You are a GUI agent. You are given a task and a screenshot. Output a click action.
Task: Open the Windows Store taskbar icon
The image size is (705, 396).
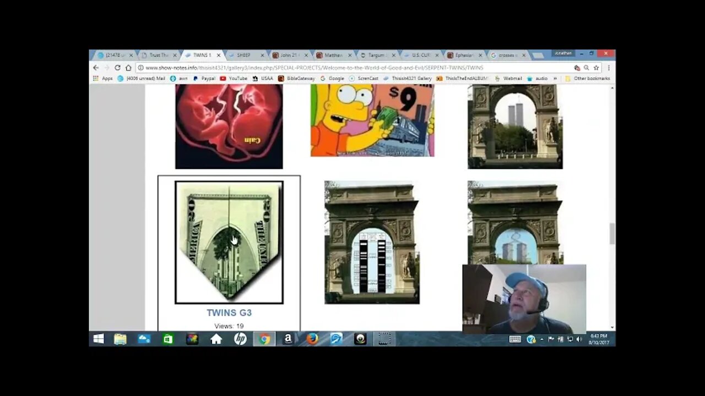coord(168,339)
